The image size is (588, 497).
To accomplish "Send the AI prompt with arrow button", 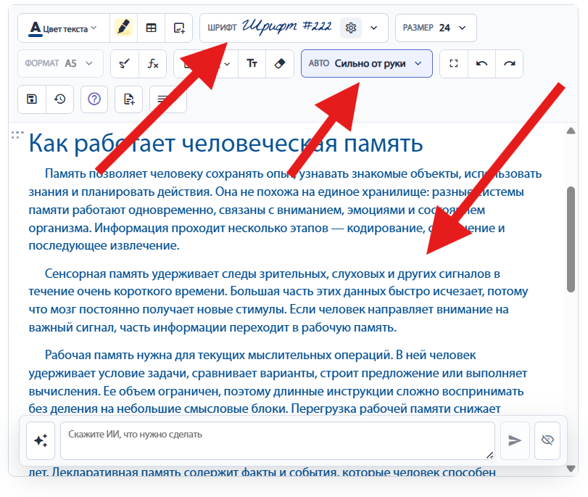I will click(515, 440).
